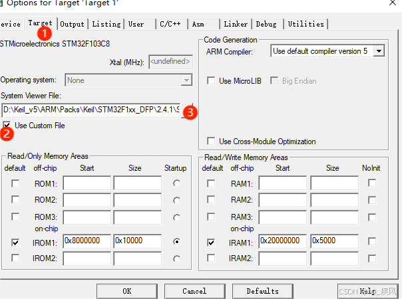Image resolution: width=402 pixels, height=299 pixels.
Task: Click the System Viewer File path field
Action: [x=91, y=110]
